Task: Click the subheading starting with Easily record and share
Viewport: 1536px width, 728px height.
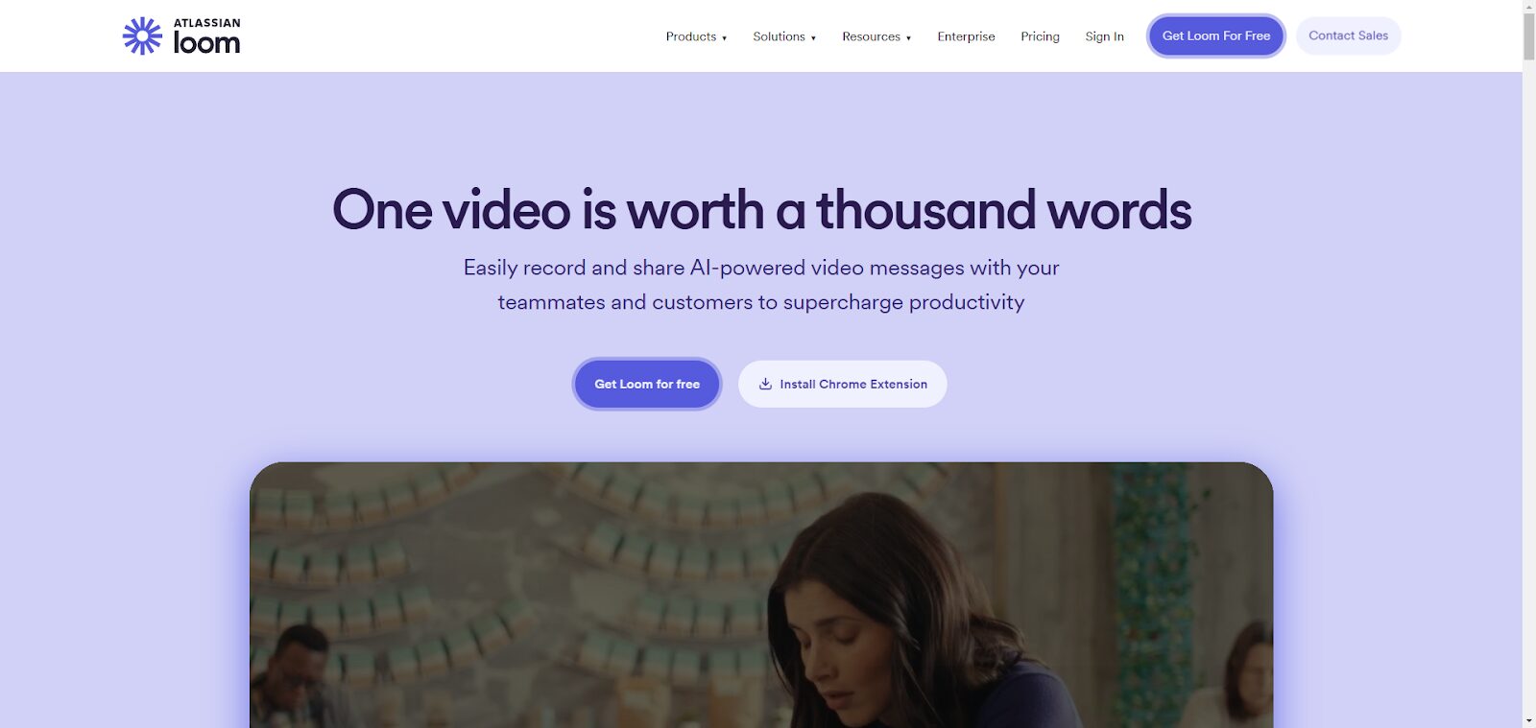Action: [x=761, y=285]
